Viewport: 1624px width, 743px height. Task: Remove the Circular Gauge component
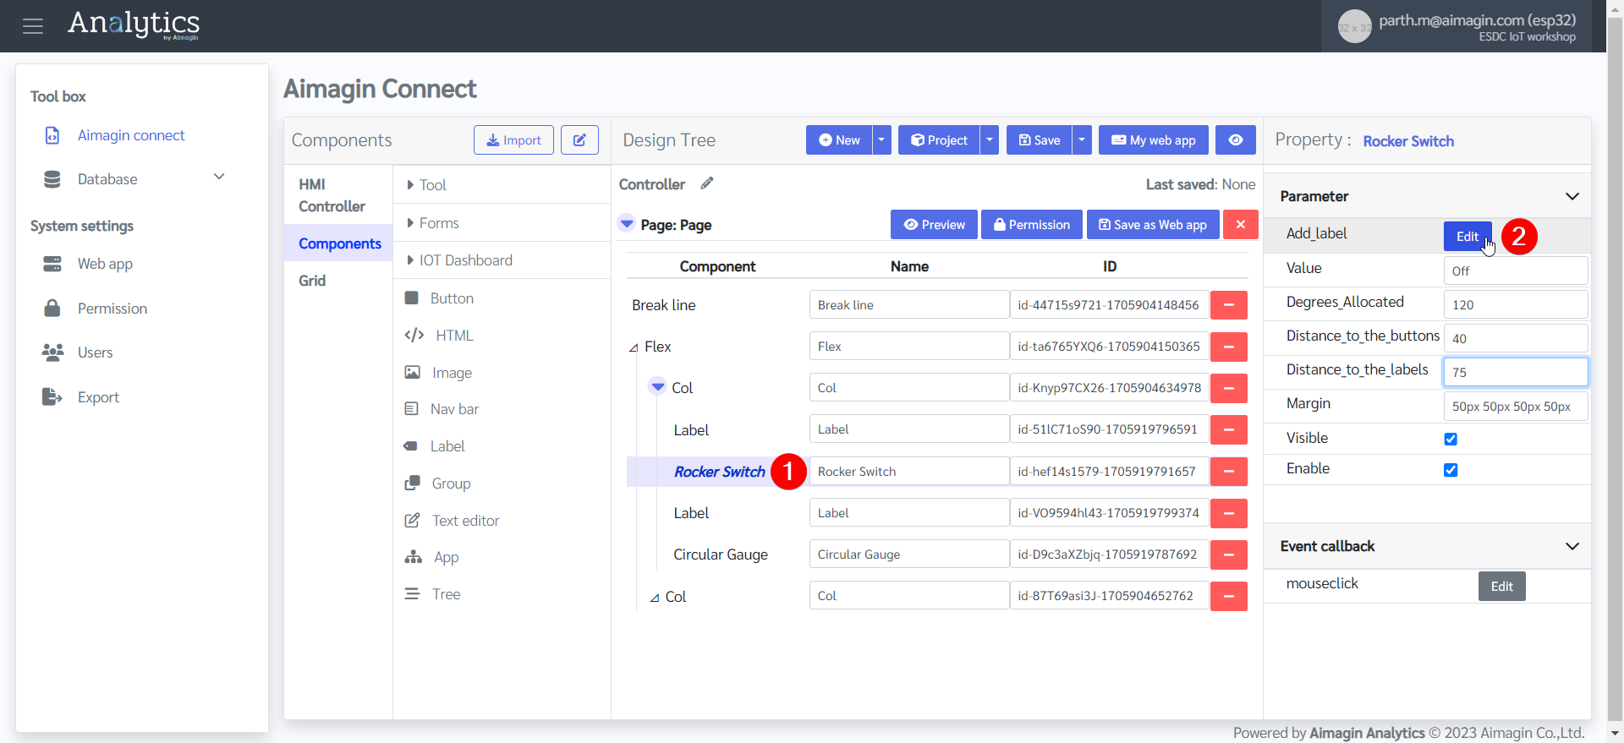[x=1228, y=555]
